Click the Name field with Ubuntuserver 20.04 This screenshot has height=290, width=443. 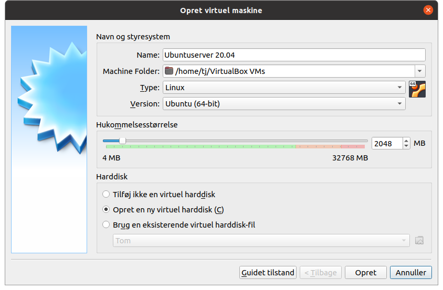point(294,55)
